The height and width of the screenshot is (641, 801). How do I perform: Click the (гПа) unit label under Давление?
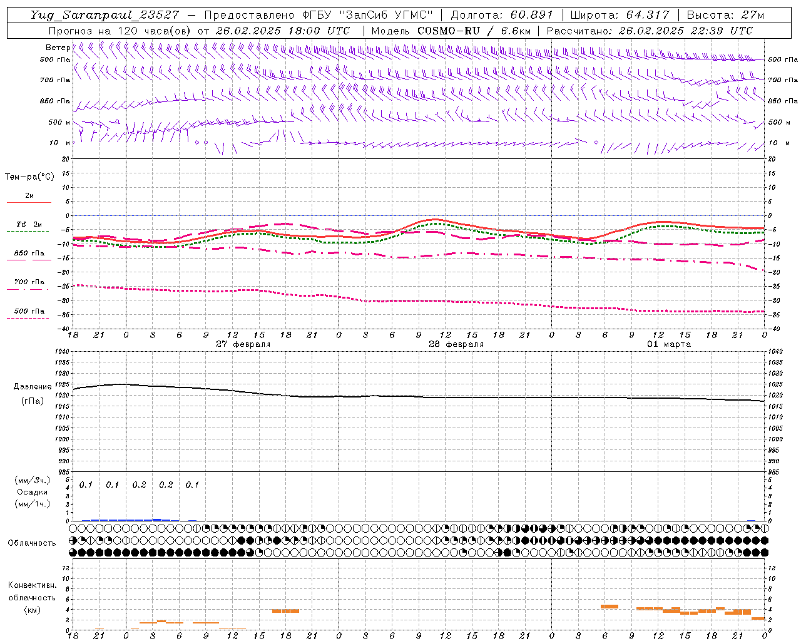[x=33, y=401]
